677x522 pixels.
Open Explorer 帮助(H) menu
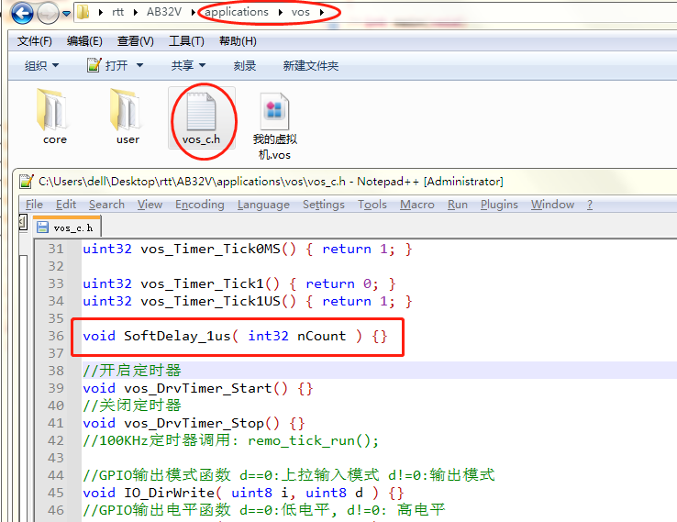point(238,41)
